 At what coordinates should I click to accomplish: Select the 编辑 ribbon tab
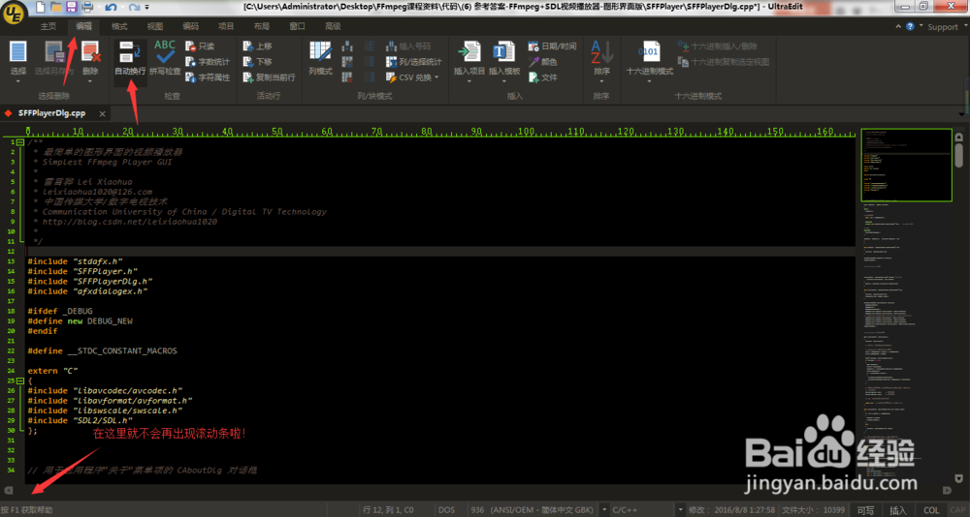(83, 26)
